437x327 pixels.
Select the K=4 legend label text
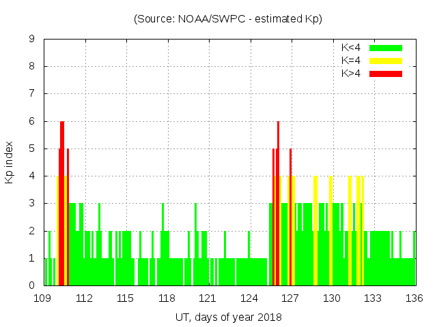pos(352,61)
